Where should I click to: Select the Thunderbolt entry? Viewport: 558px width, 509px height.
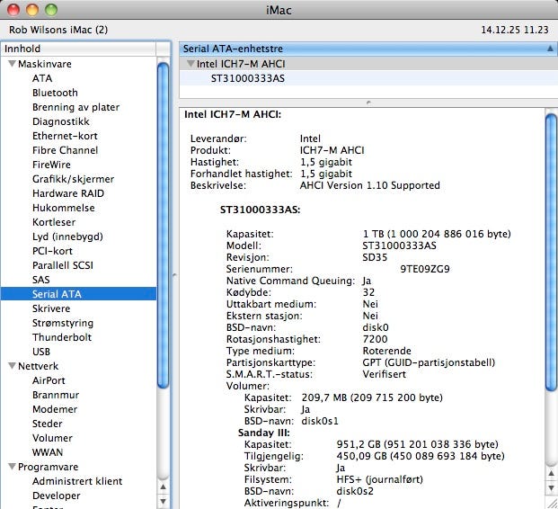tap(61, 337)
